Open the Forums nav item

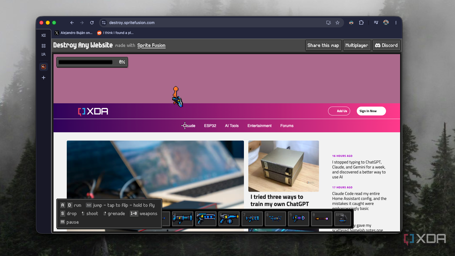point(287,126)
